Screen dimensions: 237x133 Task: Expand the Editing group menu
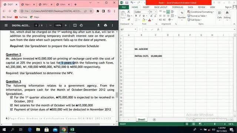coord(227,15)
